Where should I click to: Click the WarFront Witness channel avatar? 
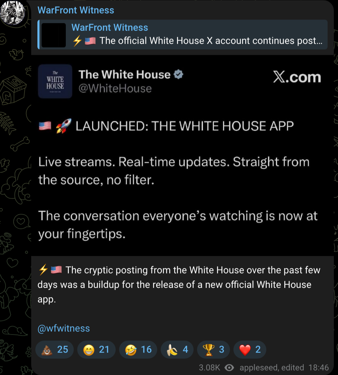[12, 12]
